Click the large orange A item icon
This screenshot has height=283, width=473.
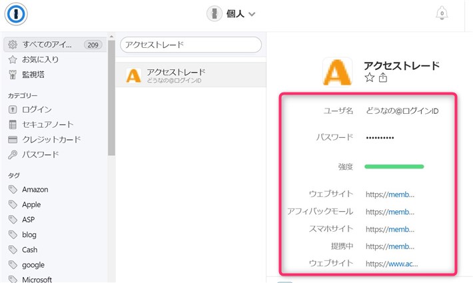(337, 72)
